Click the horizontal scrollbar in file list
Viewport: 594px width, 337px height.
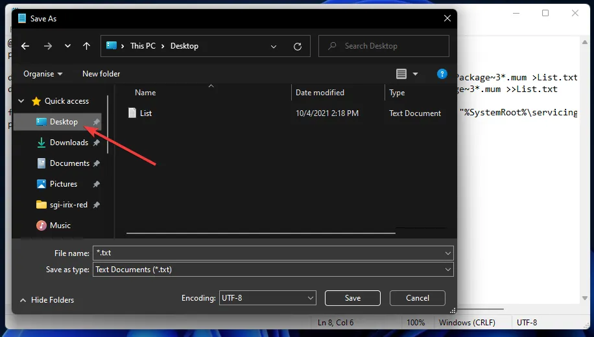tap(261, 233)
